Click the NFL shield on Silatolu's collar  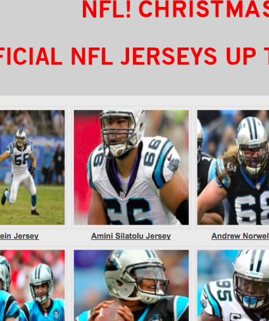click(x=122, y=194)
